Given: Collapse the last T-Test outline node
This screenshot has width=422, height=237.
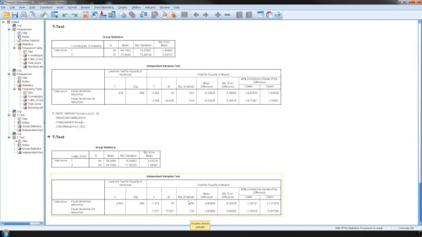Looking at the screenshot, I should coord(9,138).
